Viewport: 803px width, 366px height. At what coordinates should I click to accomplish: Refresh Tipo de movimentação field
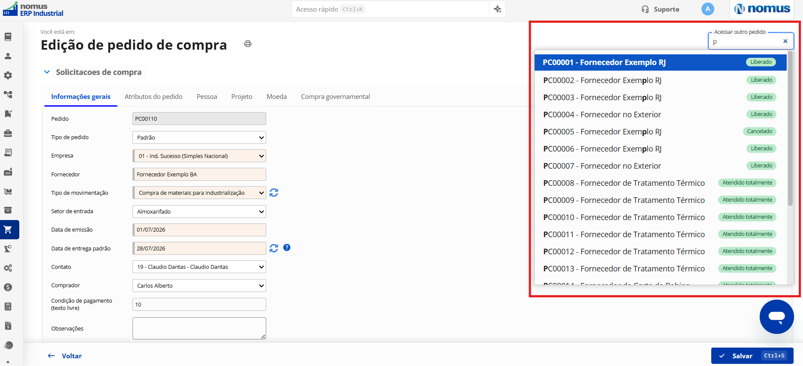[274, 193]
